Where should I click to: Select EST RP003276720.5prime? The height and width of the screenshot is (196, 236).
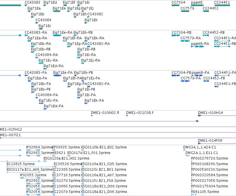(209, 158)
